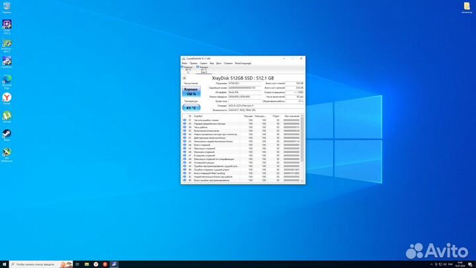
Task: Open the Recycle Bin desktop icon
Action: 7,7
